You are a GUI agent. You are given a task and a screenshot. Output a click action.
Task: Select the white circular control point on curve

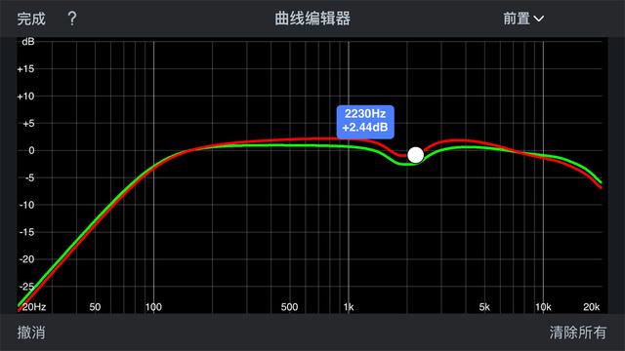[415, 155]
